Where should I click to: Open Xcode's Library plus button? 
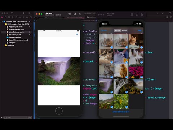click(158, 13)
